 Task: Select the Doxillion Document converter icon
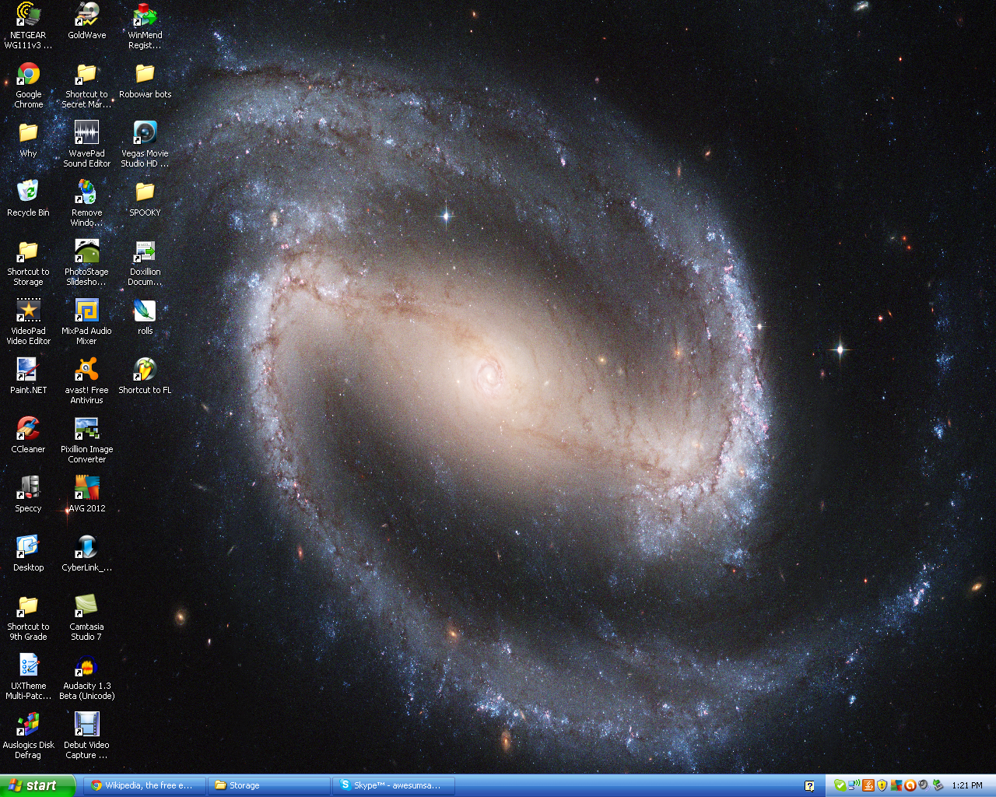coord(145,262)
